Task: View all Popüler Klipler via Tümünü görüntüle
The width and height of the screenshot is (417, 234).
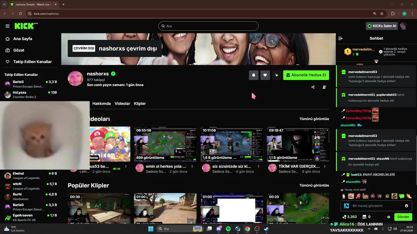Action: click(x=314, y=185)
